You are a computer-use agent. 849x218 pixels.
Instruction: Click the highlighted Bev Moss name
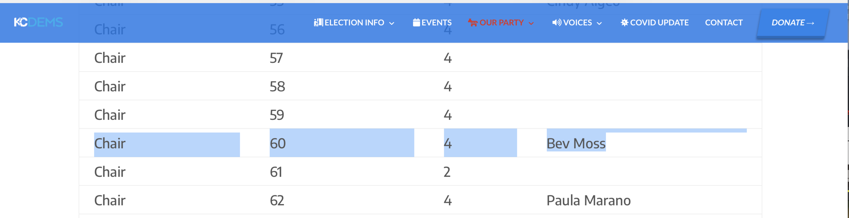[x=576, y=144]
